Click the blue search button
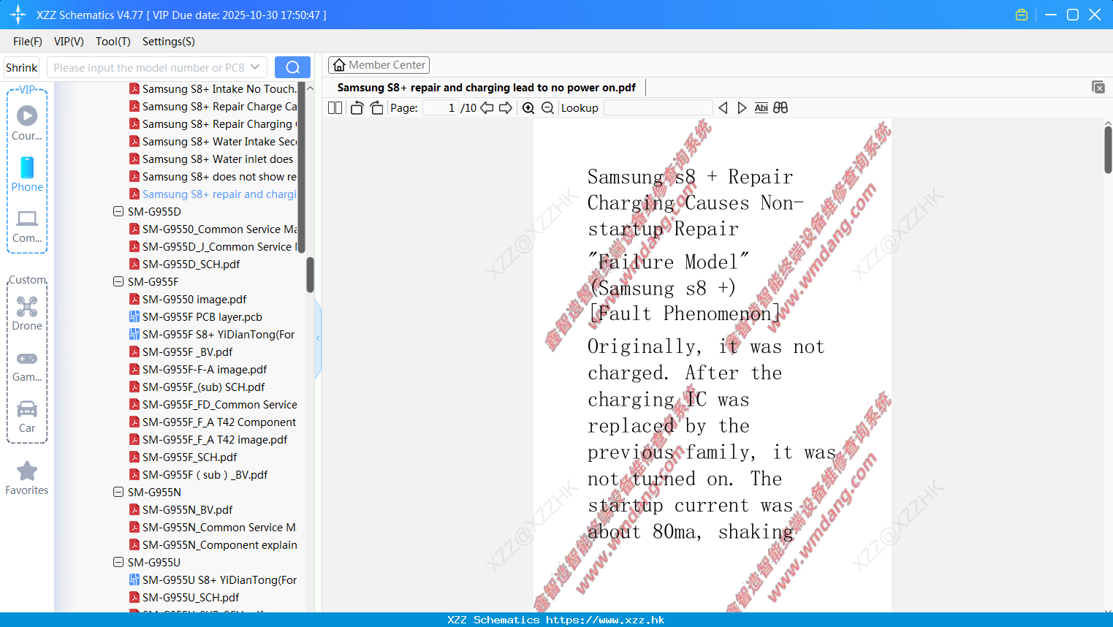This screenshot has height=627, width=1113. [x=292, y=67]
